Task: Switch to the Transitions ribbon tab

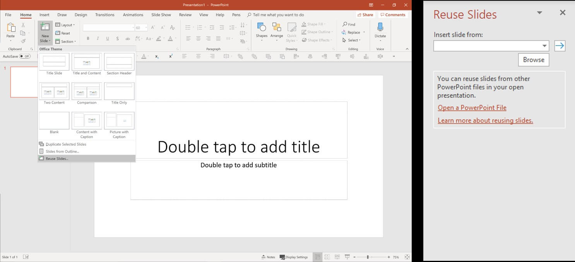Action: click(x=105, y=15)
